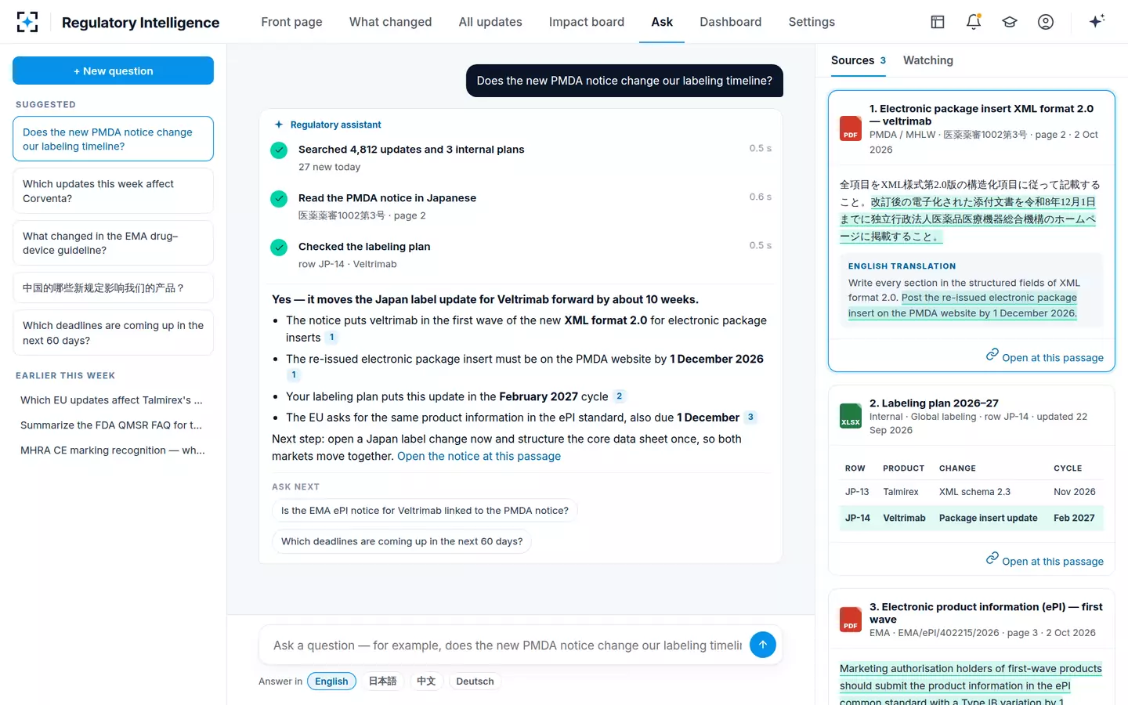Click the PDF icon of ePI source 3

coord(851,619)
